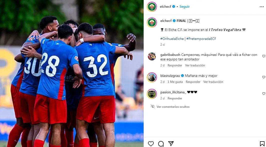Open the comment bubble icon

[161, 144]
